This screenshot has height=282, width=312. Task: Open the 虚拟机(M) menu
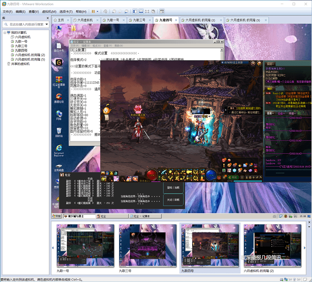tap(49, 12)
